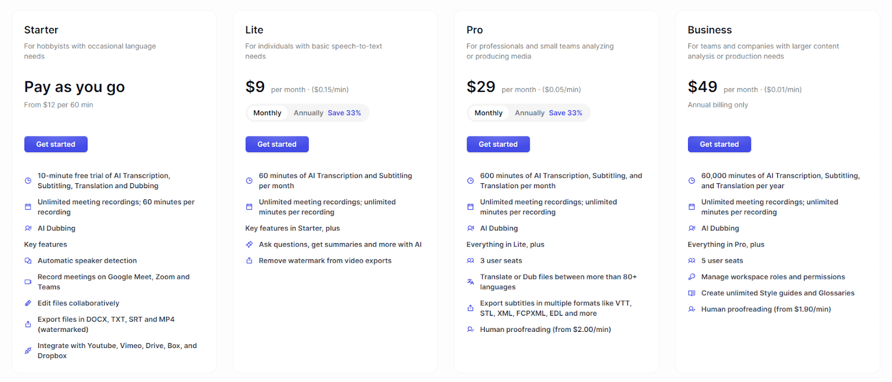Click the clock icon in Starter plan
Screen dimensions: 892x382
[x=28, y=180]
